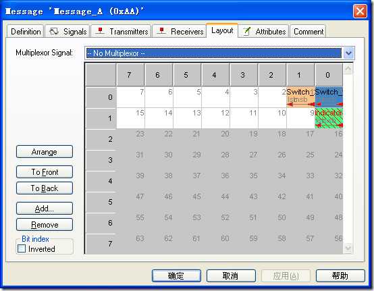
Task: Open the Transmitters tab
Action: tap(121, 31)
